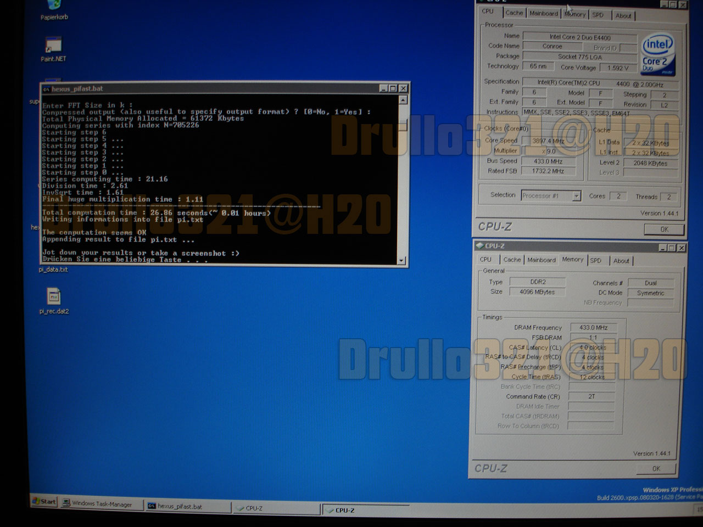
Task: Click the console window vertical scrollbar thumb
Action: tap(403, 125)
